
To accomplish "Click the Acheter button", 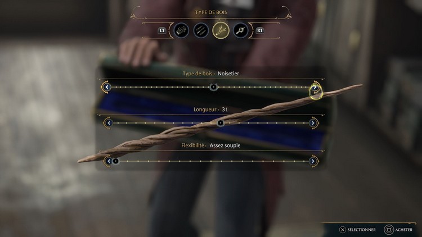I will tap(398, 230).
